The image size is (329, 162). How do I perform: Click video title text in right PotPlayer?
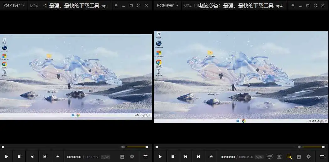click(240, 6)
